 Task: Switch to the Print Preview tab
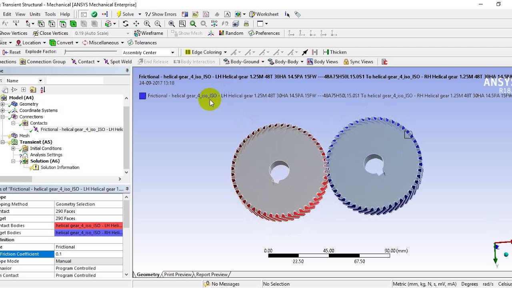pyautogui.click(x=178, y=274)
